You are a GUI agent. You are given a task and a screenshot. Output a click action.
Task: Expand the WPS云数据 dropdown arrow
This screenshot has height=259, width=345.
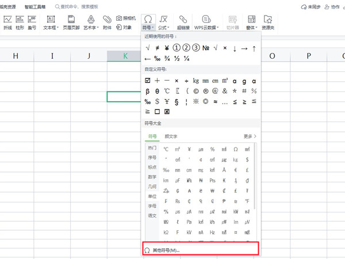pyautogui.click(x=218, y=28)
